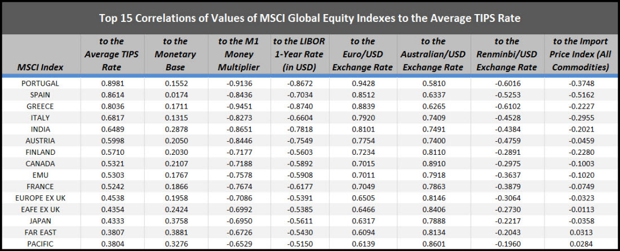Select the EAFE EX UK row label
The image size is (620, 251).
(x=42, y=209)
